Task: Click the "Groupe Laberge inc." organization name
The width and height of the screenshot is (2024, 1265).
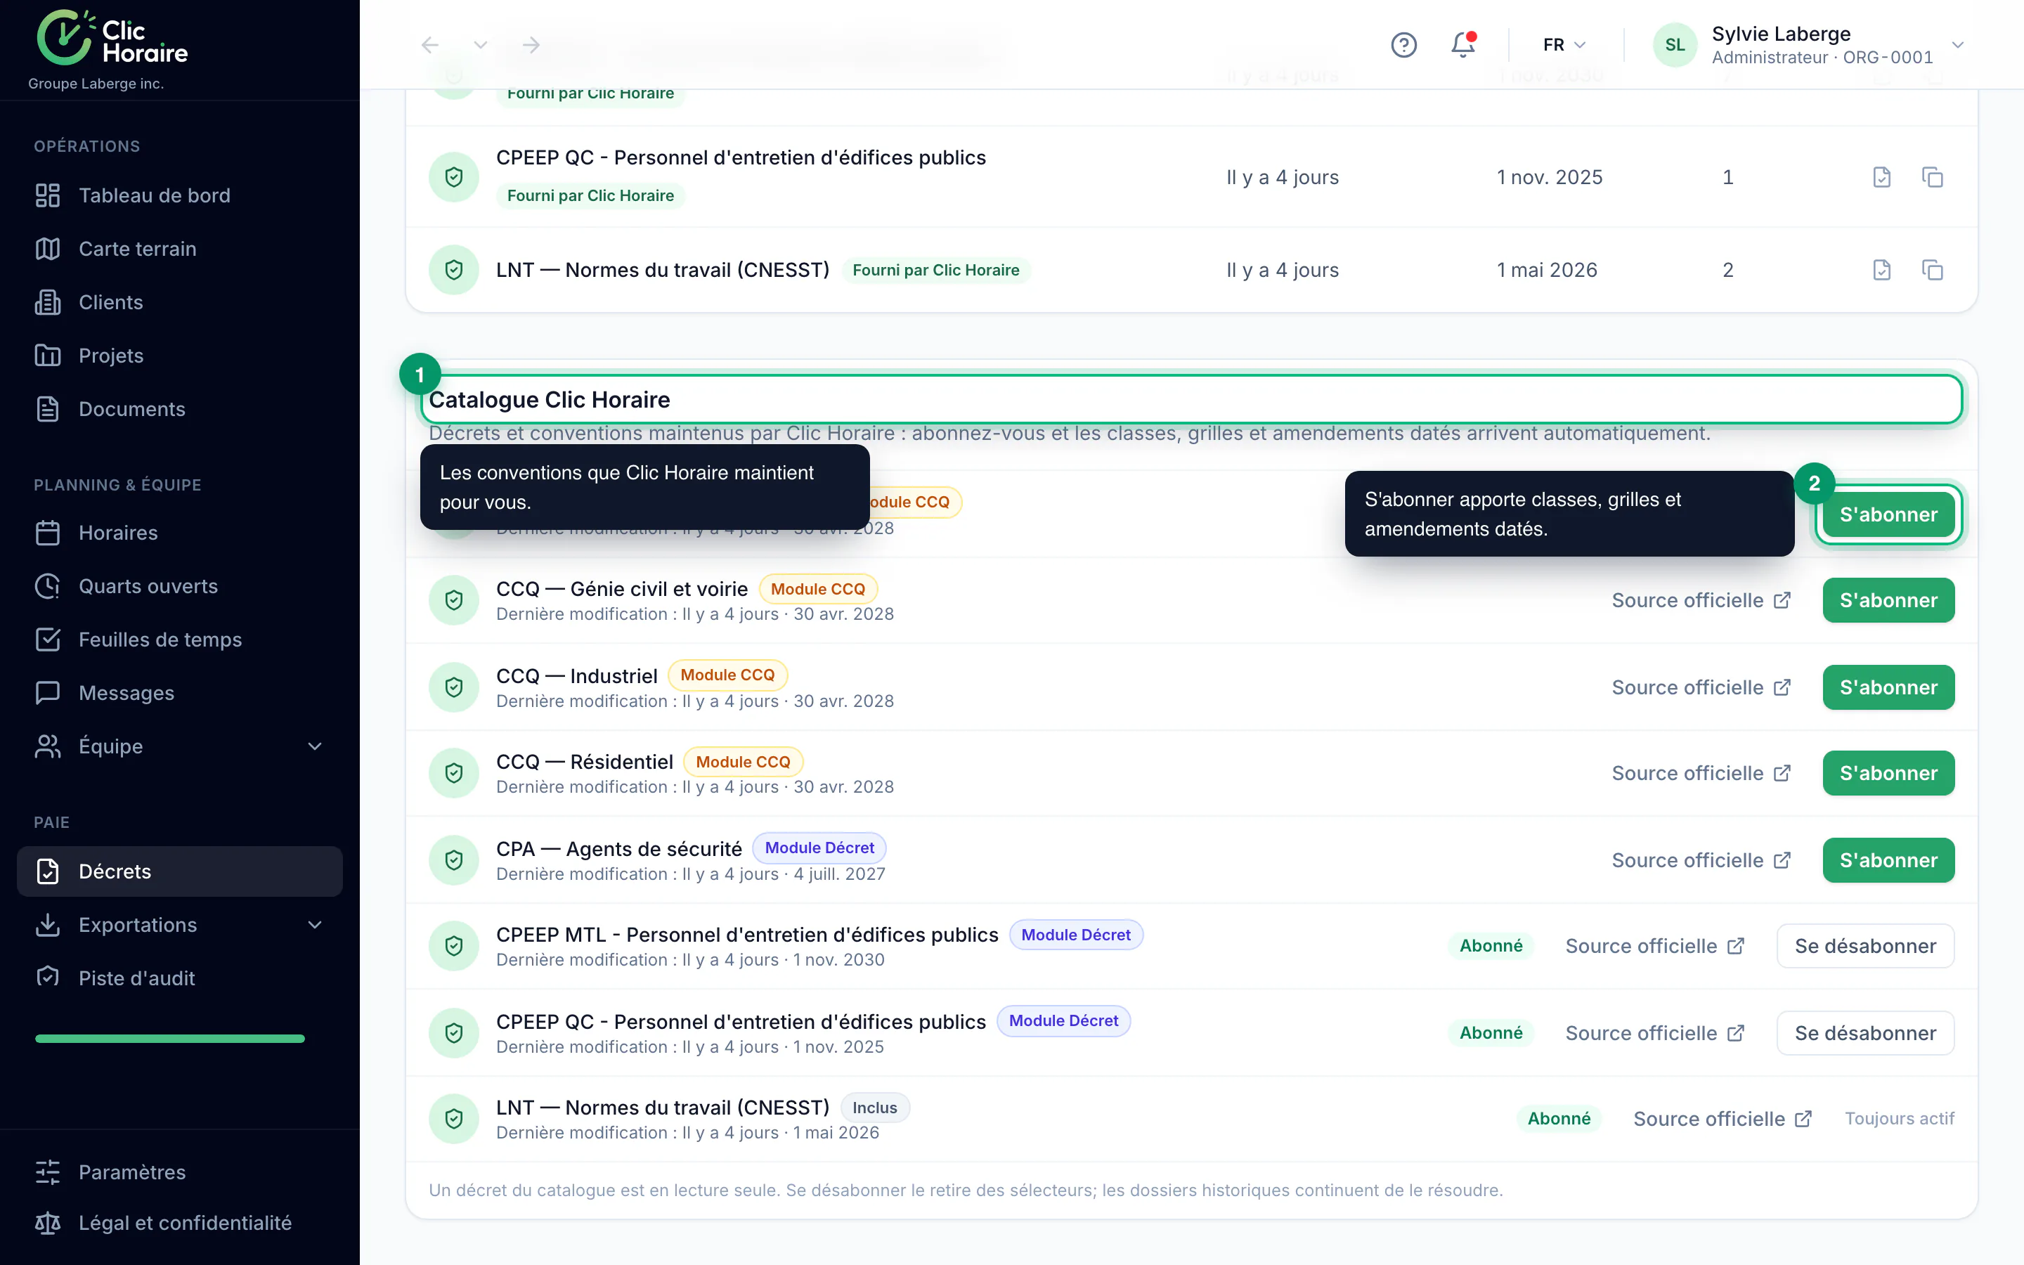Action: (96, 84)
